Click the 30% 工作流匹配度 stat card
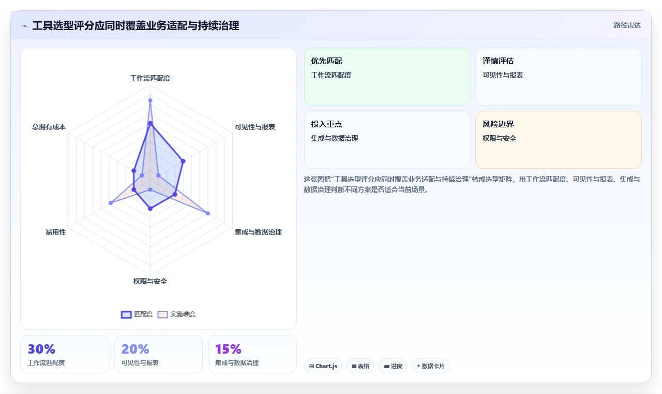The width and height of the screenshot is (662, 394). [65, 354]
